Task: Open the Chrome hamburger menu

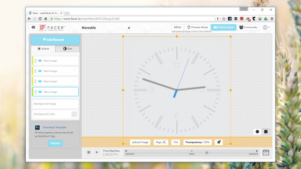Action: (272, 19)
